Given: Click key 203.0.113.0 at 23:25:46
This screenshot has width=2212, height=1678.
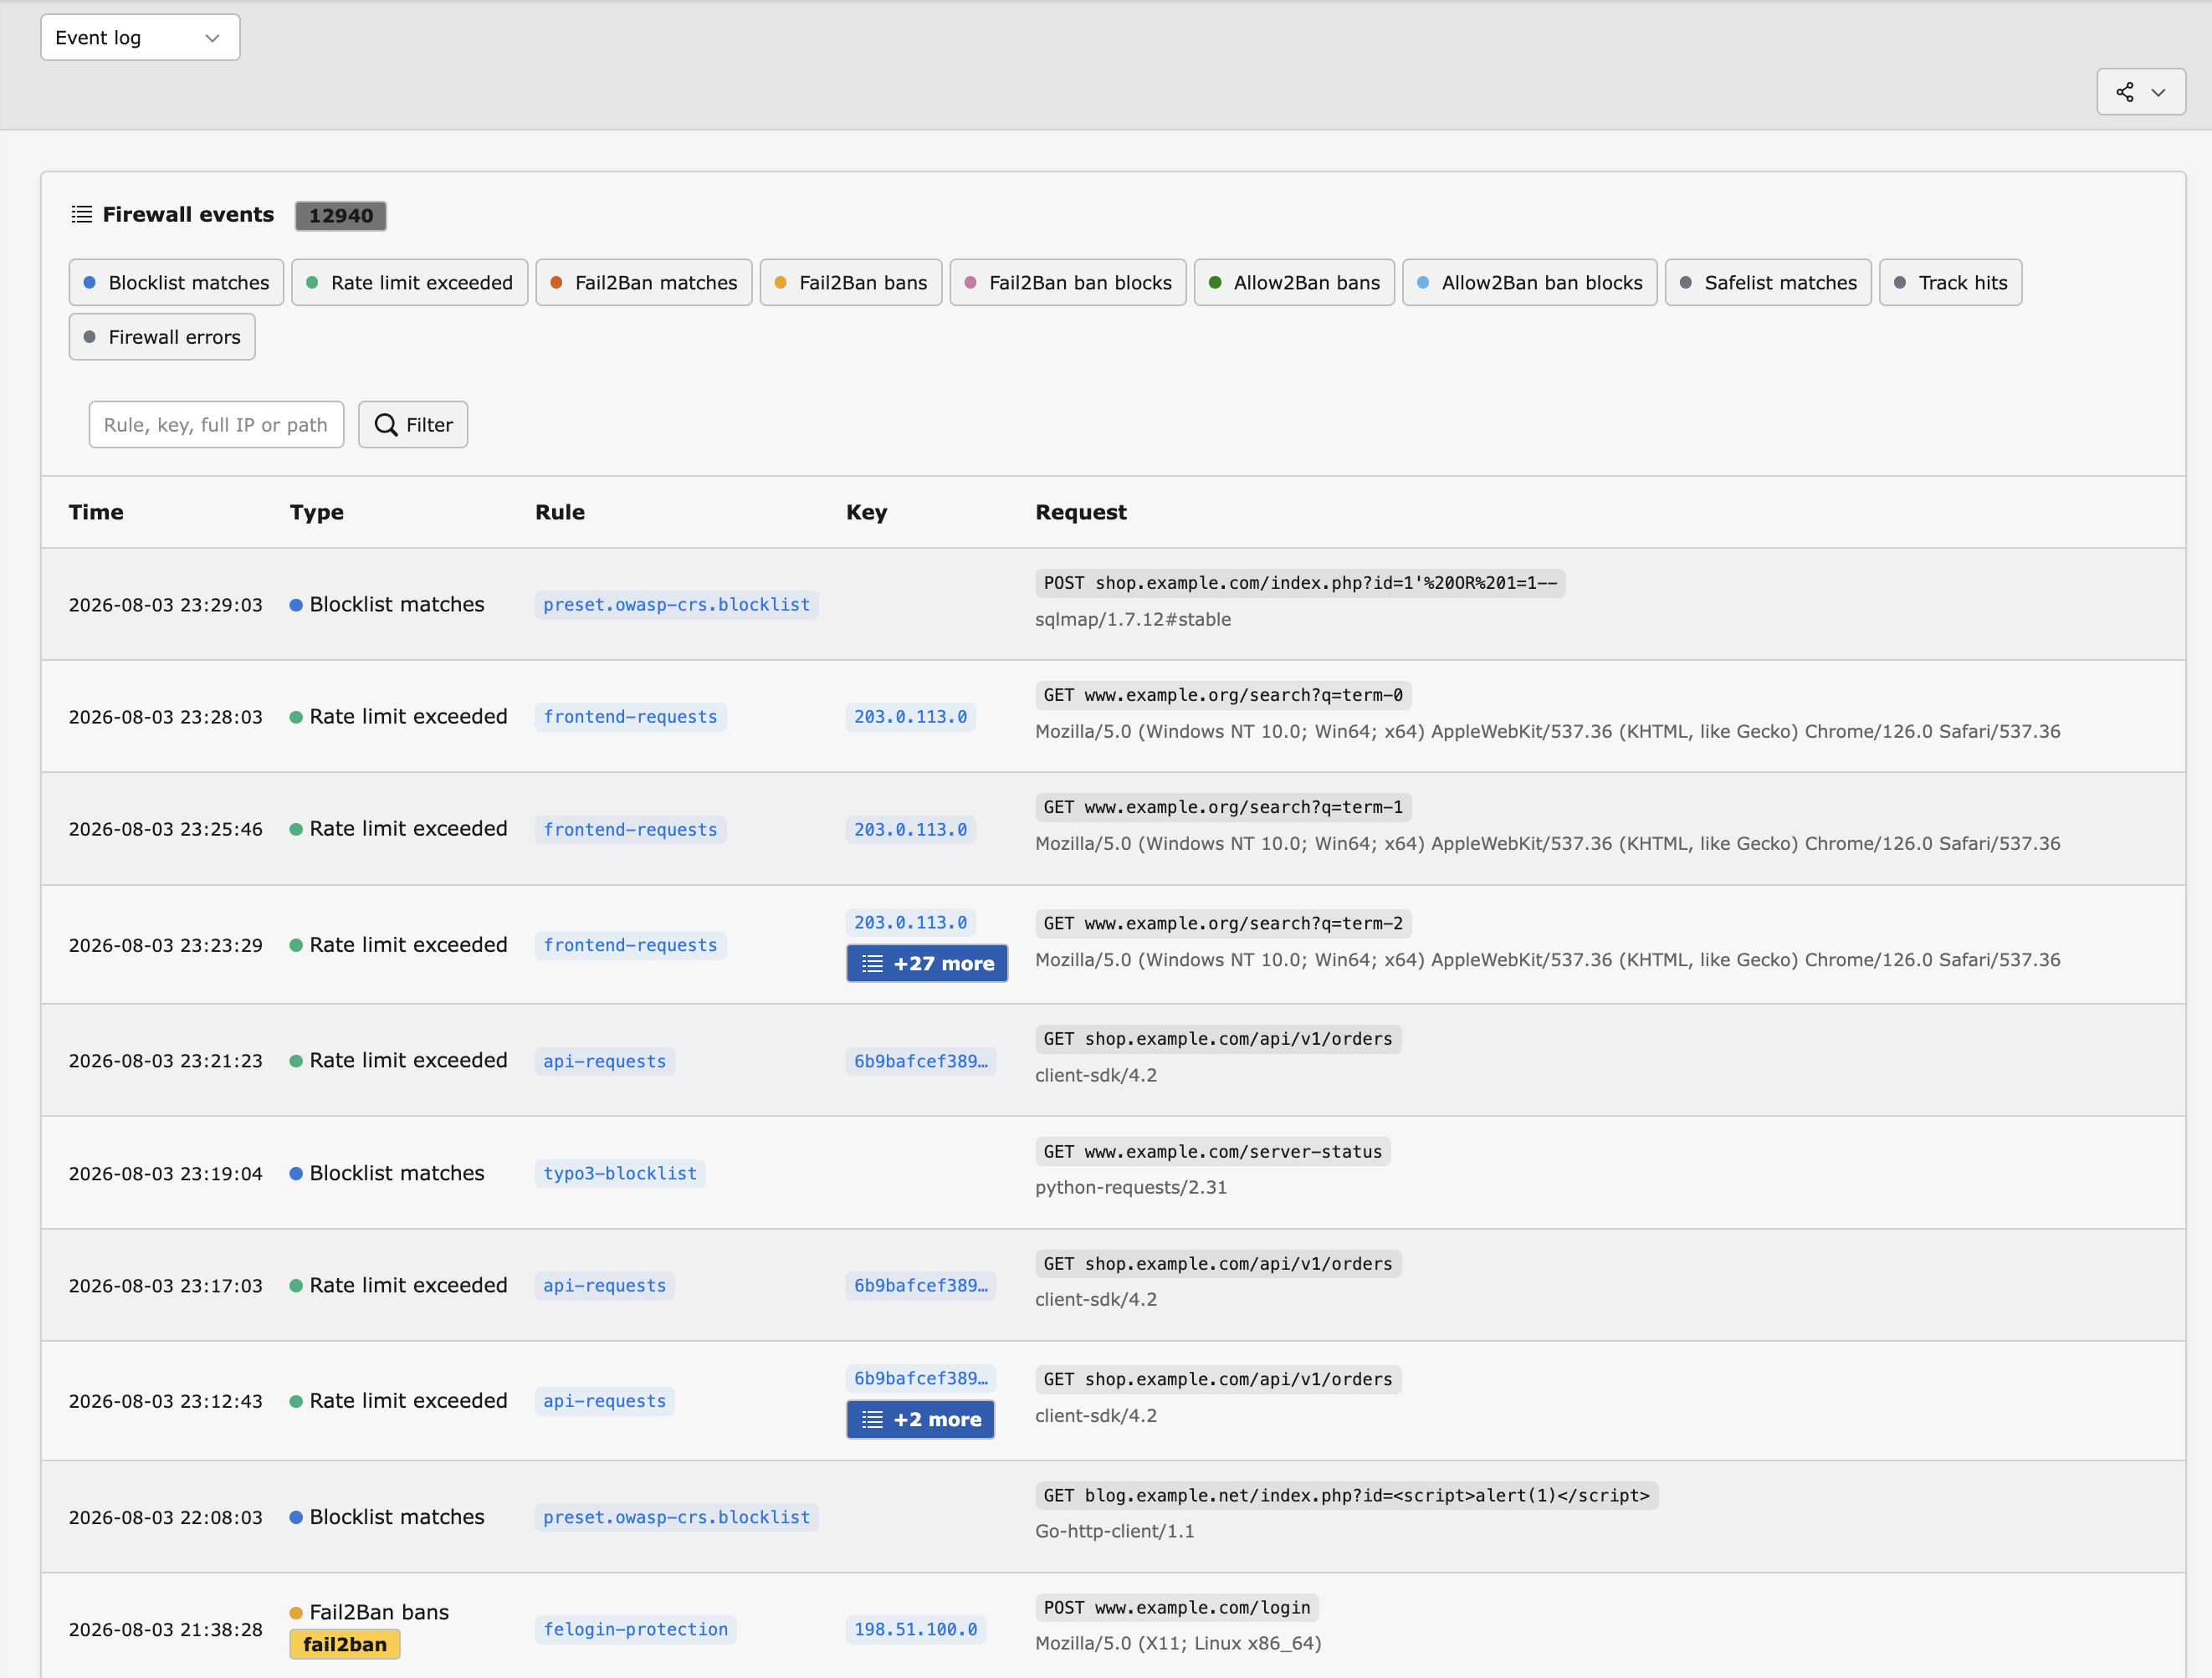Looking at the screenshot, I should pyautogui.click(x=910, y=830).
